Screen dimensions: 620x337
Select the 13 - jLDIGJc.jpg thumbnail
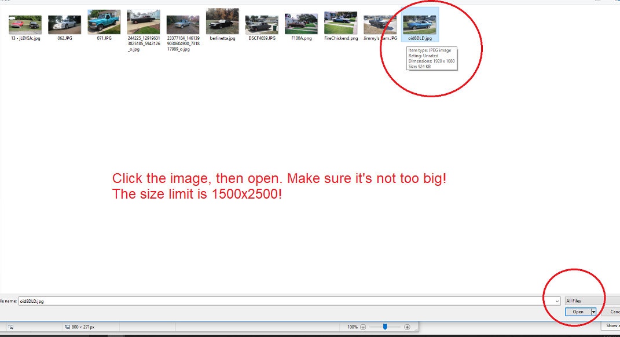point(25,25)
